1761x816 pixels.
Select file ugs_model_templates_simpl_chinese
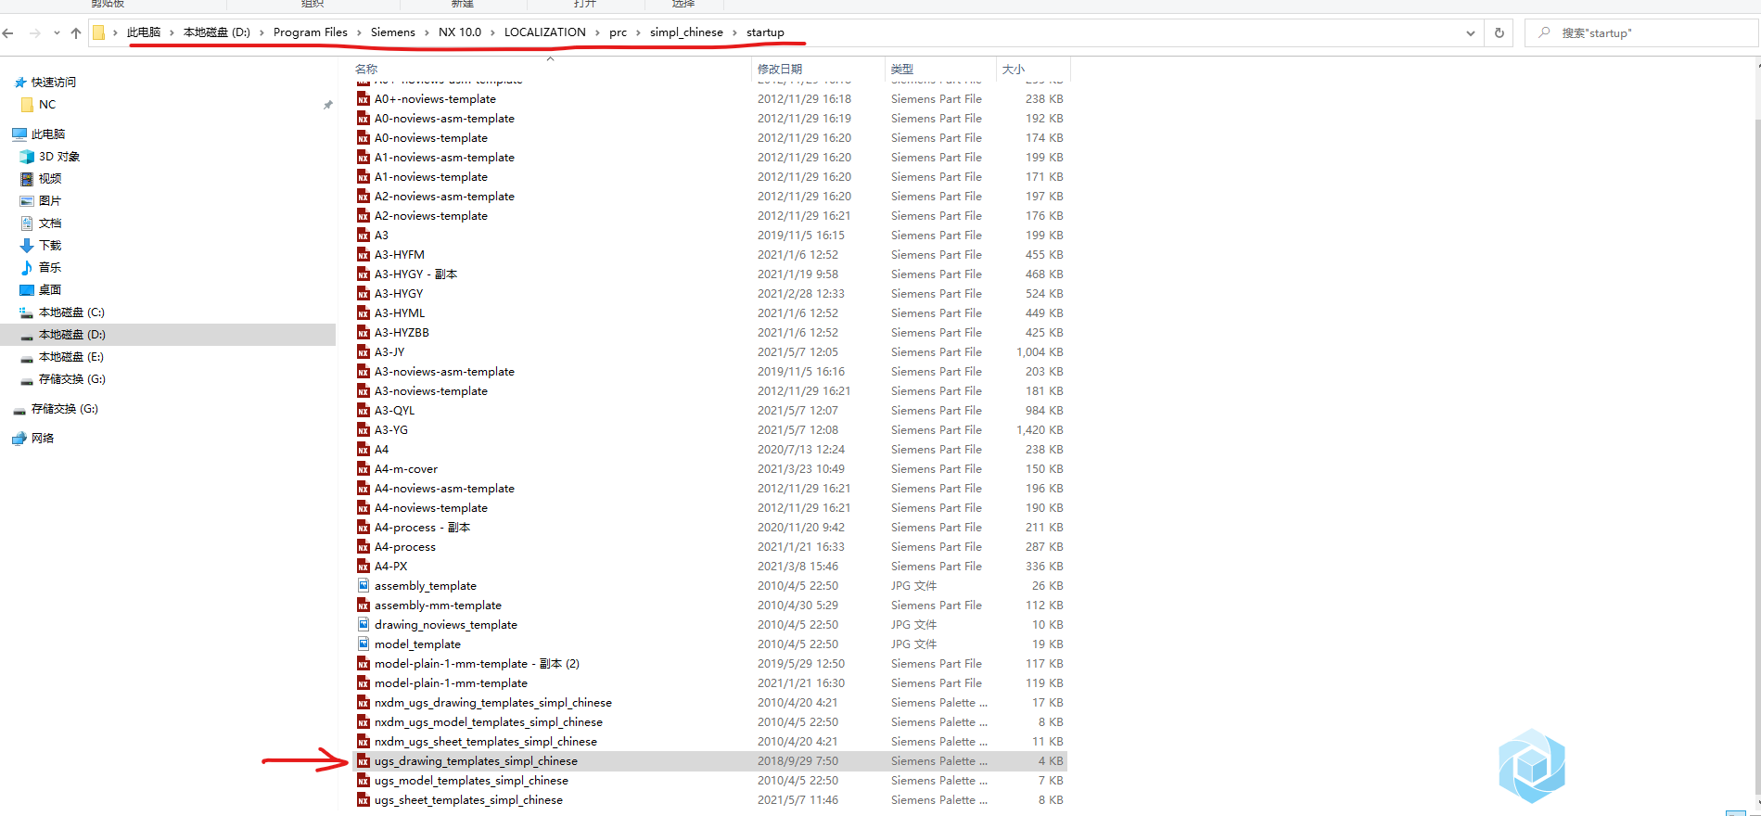471,781
